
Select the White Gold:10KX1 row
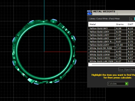(112, 51)
